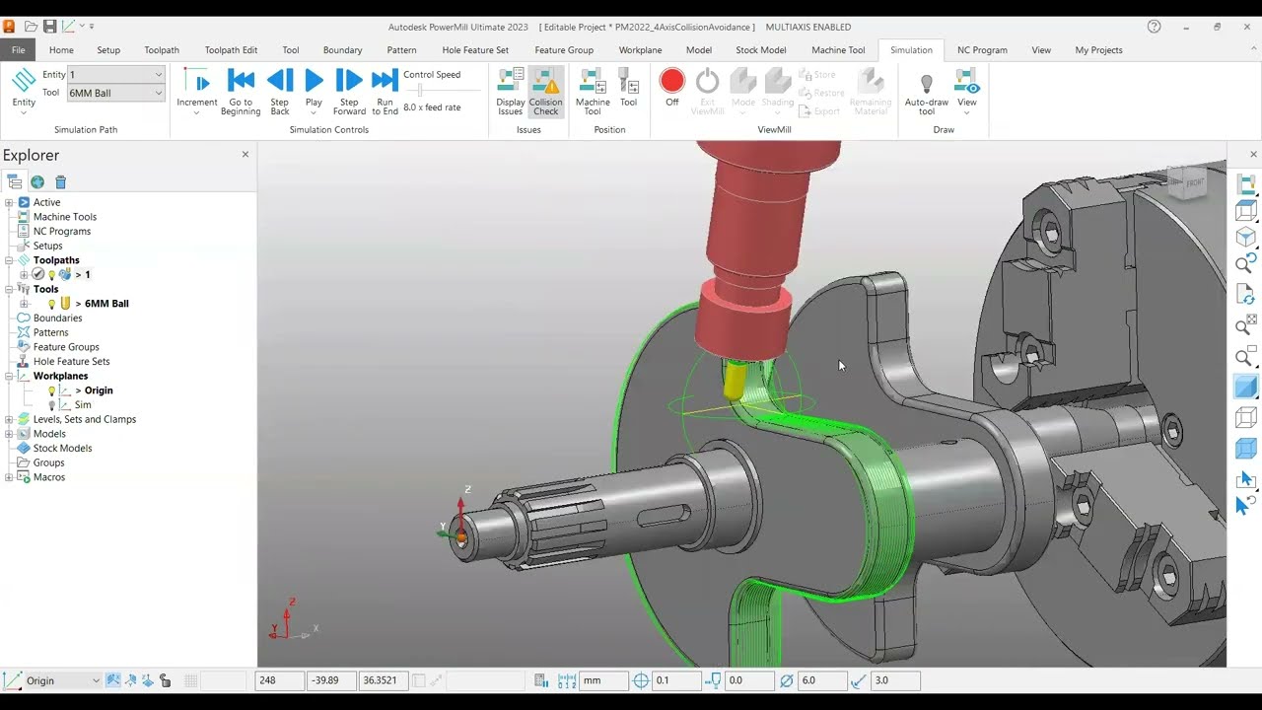Click the zoom to box icon
1262x710 pixels.
coord(1246,357)
